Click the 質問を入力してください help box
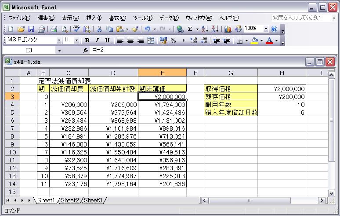This screenshot has width=340, height=216. point(301,18)
